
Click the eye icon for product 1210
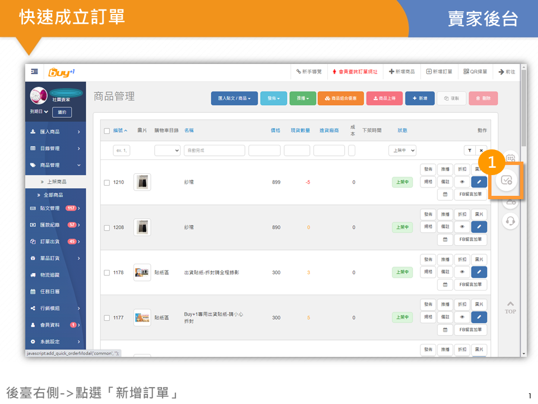(x=462, y=182)
